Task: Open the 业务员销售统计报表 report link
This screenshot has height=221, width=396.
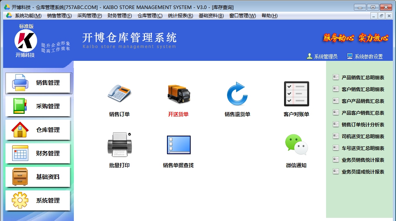Action: [363, 160]
